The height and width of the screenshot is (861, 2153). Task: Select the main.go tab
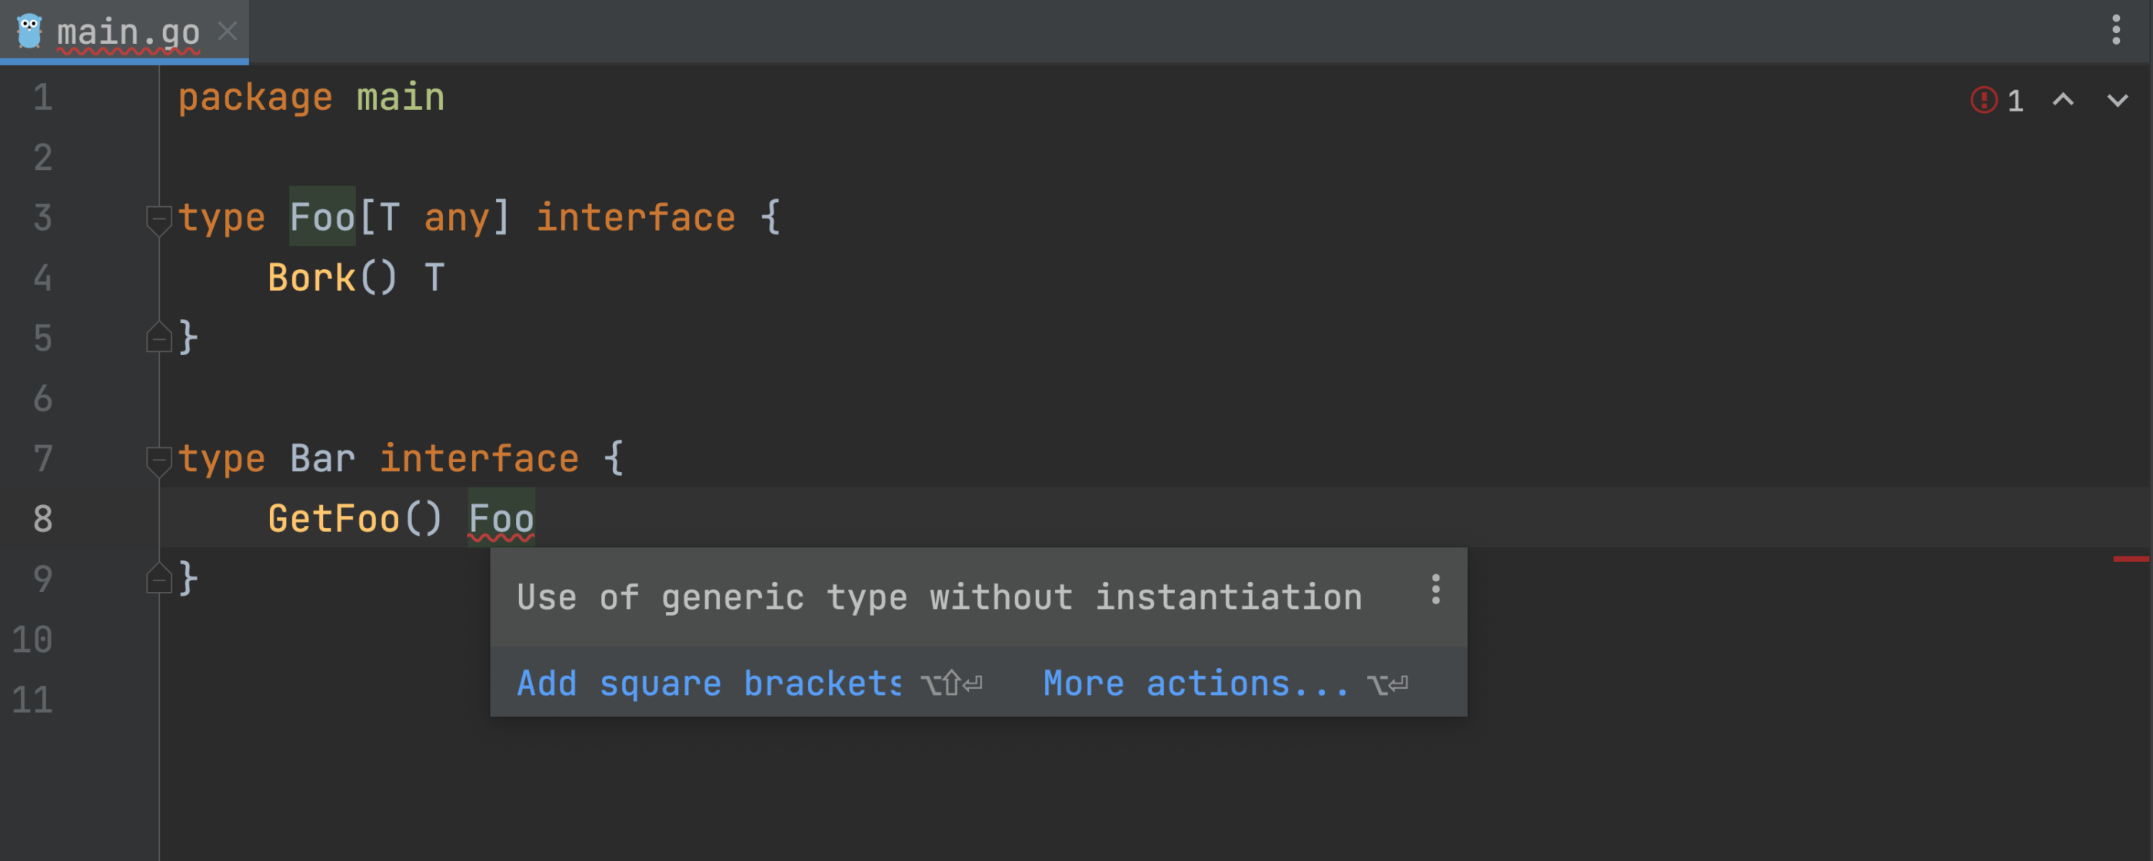coord(128,32)
